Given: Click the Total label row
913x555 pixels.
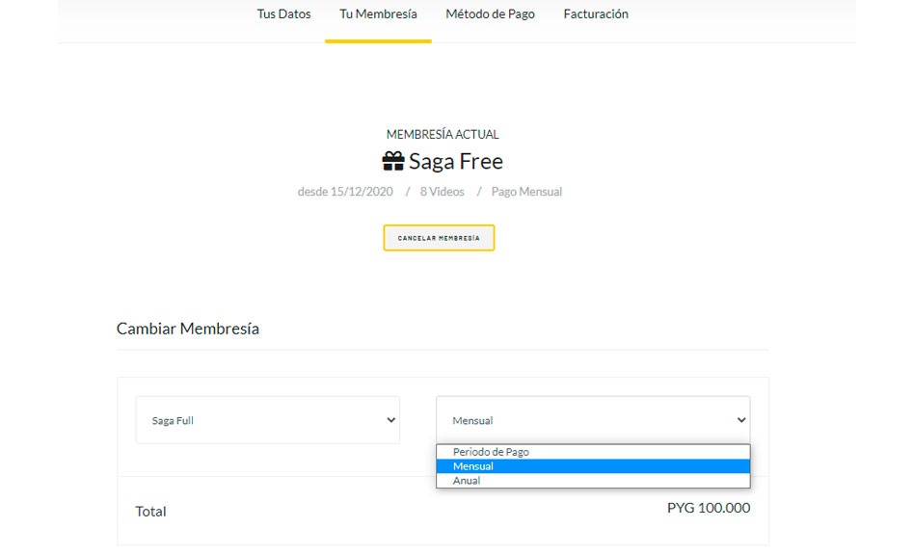Looking at the screenshot, I should click(x=443, y=512).
